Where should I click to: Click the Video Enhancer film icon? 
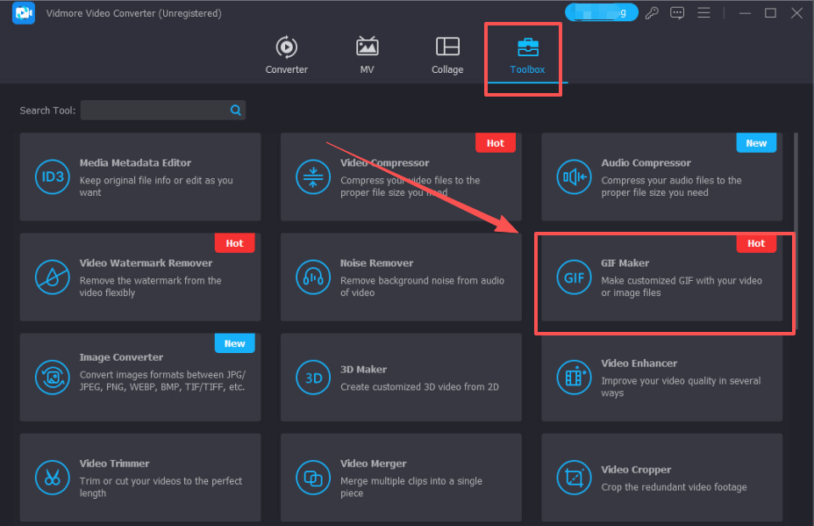point(574,378)
